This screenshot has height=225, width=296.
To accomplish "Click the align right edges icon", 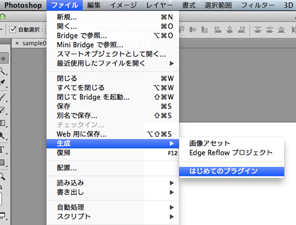I will [242, 30].
